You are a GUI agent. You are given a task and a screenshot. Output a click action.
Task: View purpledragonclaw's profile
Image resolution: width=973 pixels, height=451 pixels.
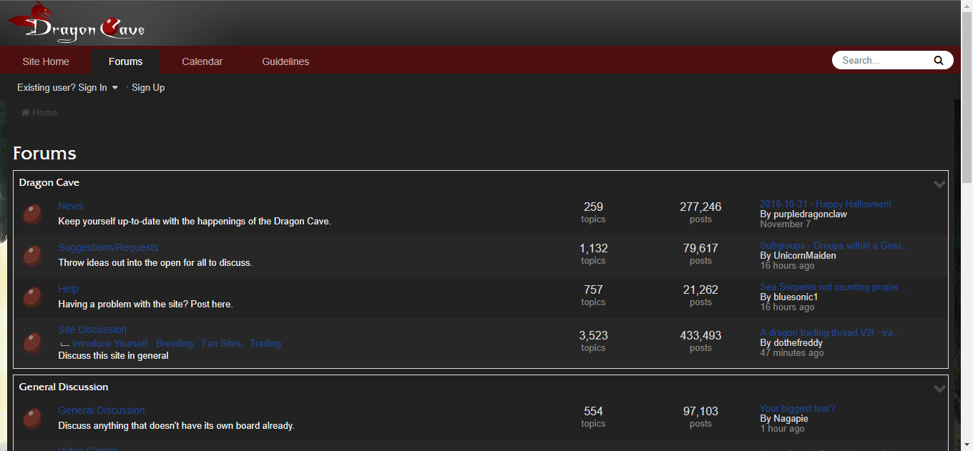pyautogui.click(x=811, y=214)
